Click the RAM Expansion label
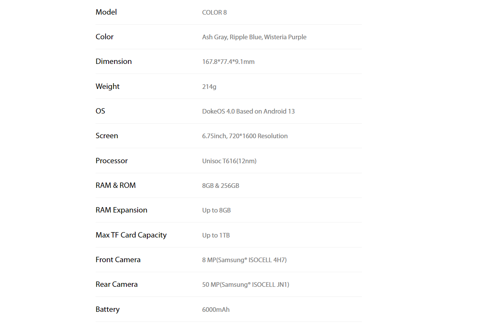Screen dimensions: 486x323 121,210
